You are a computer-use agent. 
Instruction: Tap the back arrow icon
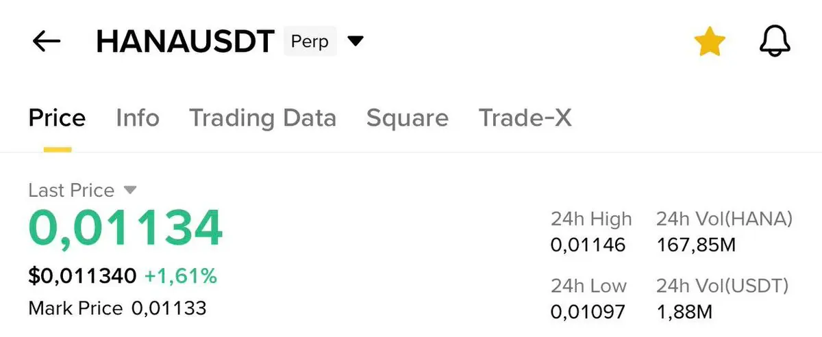click(x=47, y=42)
